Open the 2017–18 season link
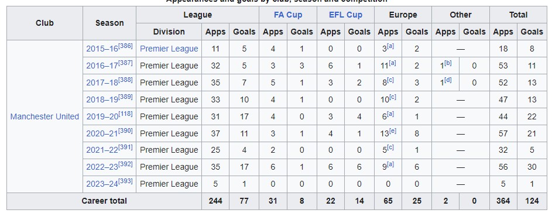Viewport: 552px width, 213px height. pyautogui.click(x=102, y=83)
